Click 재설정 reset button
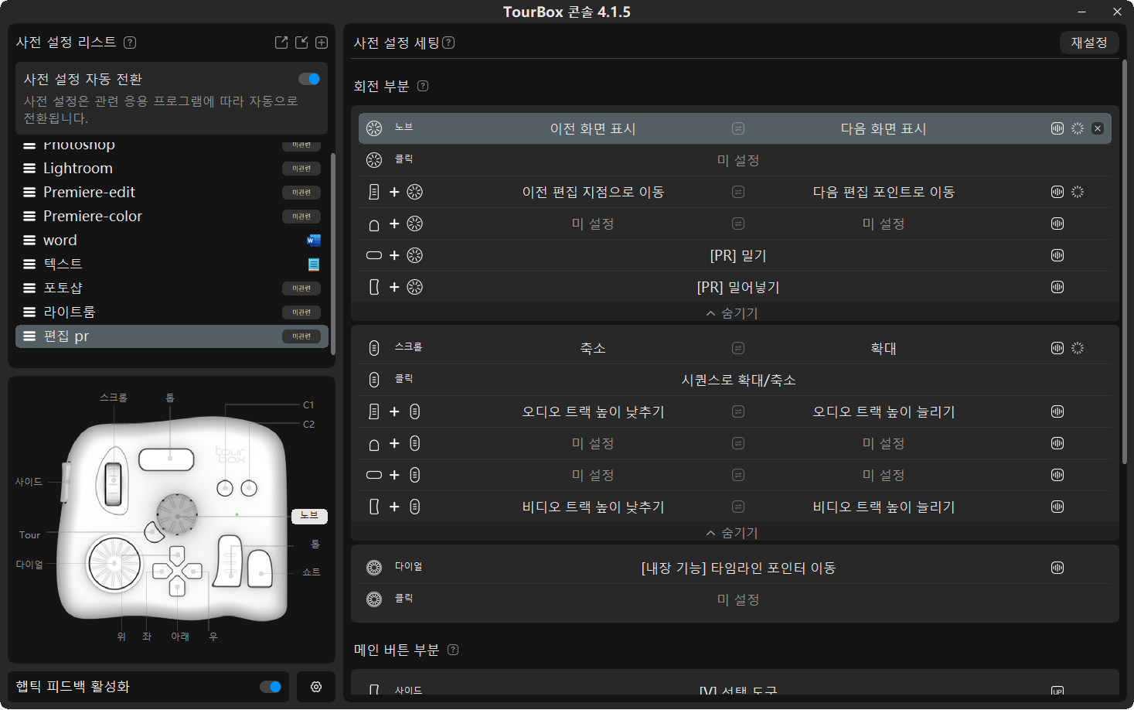The image size is (1134, 710). pyautogui.click(x=1089, y=43)
